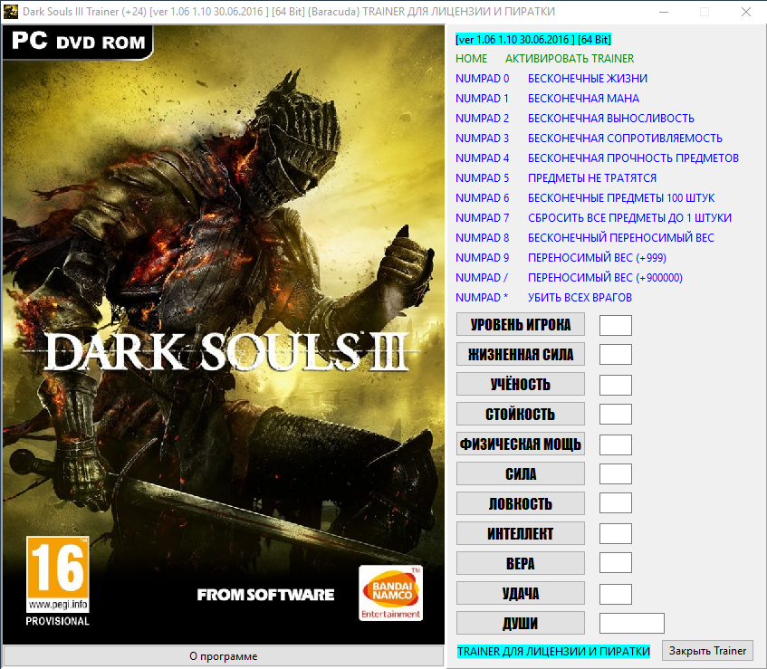This screenshot has height=669, width=767.
Task: Focus the input field next to СИЛА
Action: click(x=616, y=473)
